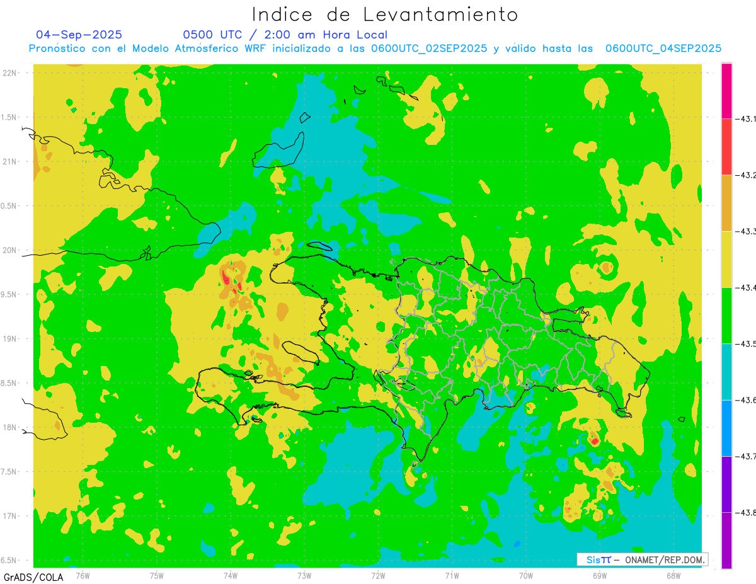Image resolution: width=756 pixels, height=584 pixels.
Task: Click the legend value "-43.2"
Action: point(745,175)
